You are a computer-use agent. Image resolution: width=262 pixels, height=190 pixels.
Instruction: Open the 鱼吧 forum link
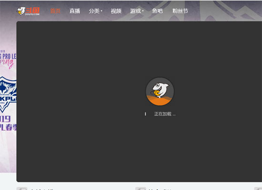point(157,11)
